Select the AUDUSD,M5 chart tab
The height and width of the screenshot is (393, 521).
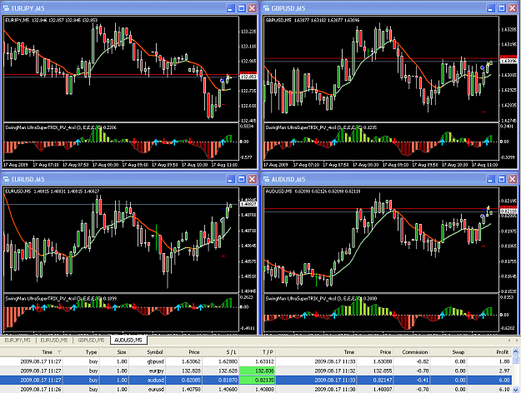[x=128, y=341]
